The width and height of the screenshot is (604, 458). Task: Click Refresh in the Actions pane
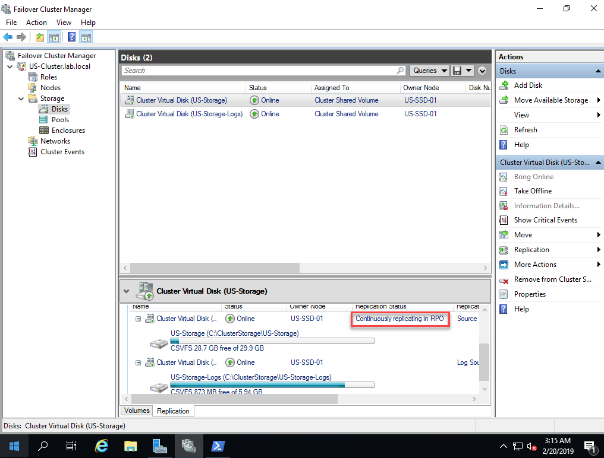click(526, 130)
